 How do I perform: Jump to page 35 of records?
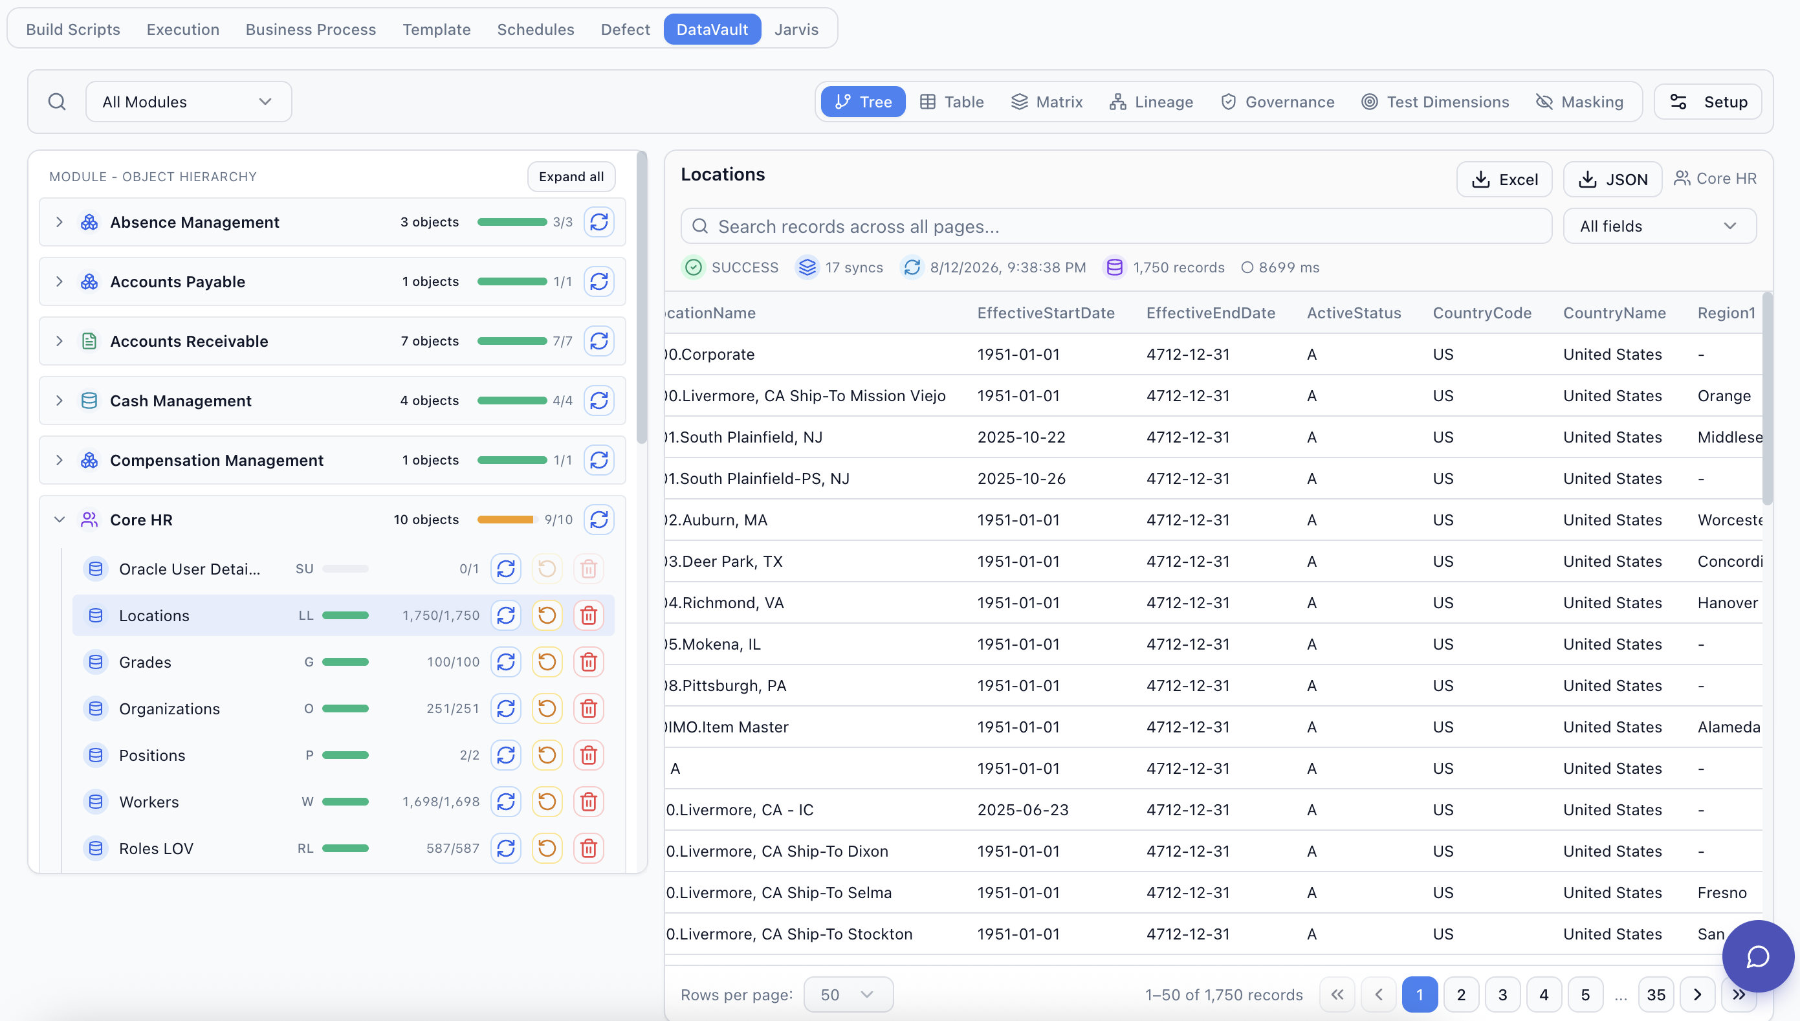coord(1656,994)
